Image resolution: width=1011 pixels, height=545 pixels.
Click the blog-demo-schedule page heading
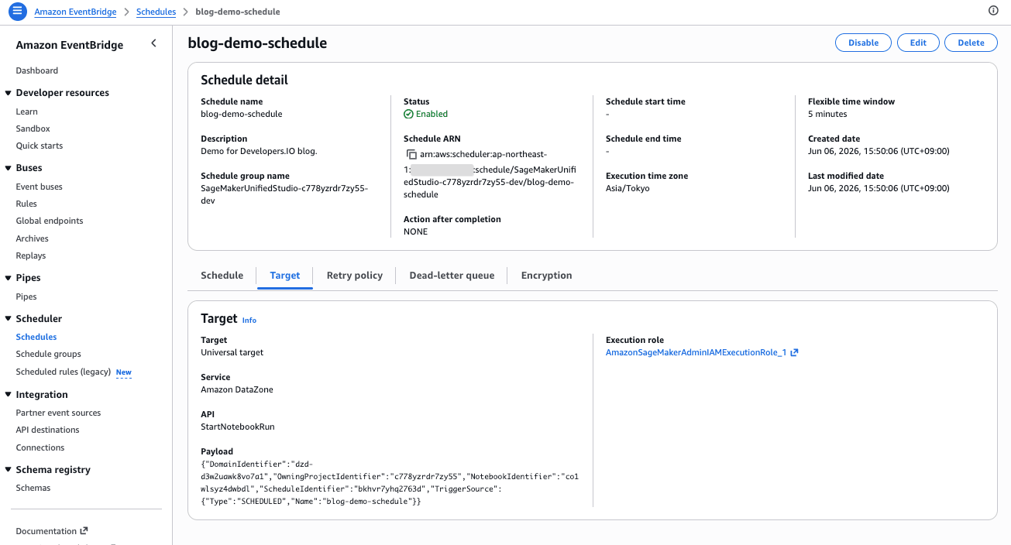pos(257,43)
